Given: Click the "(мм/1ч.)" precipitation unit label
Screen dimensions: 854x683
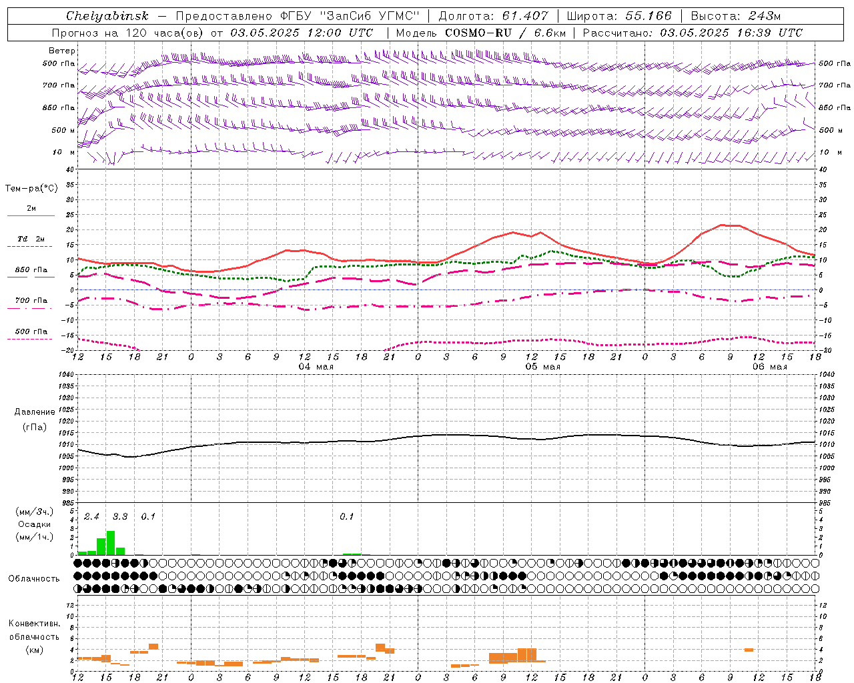Looking at the screenshot, I should click(35, 537).
